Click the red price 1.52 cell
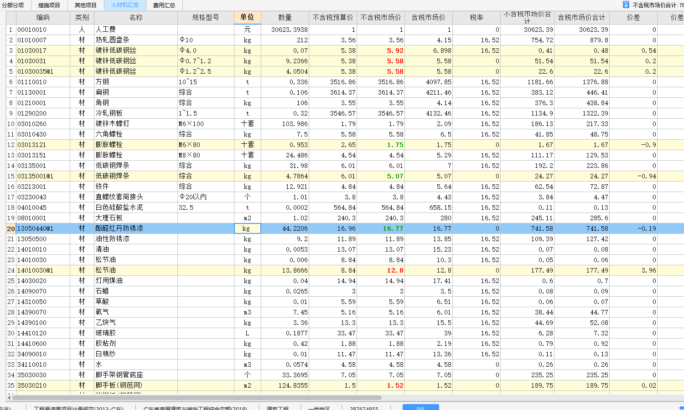 pos(381,385)
